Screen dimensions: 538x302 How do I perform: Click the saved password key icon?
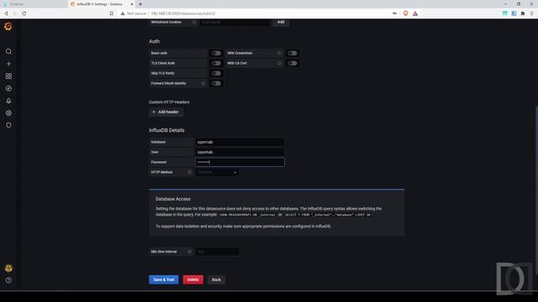tap(394, 13)
